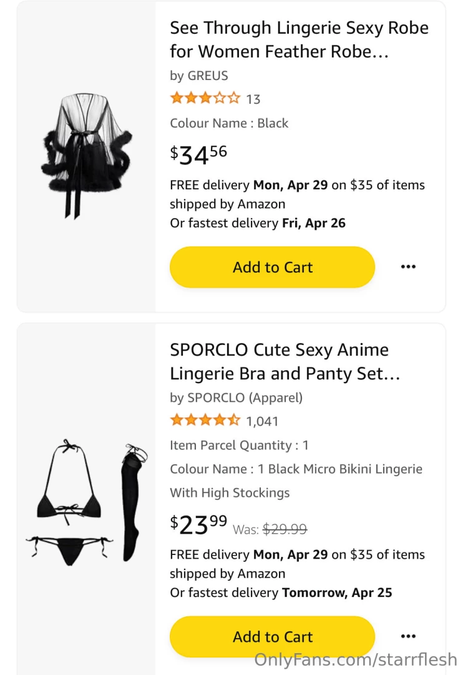Select the Colour Name Black option

point(229,123)
